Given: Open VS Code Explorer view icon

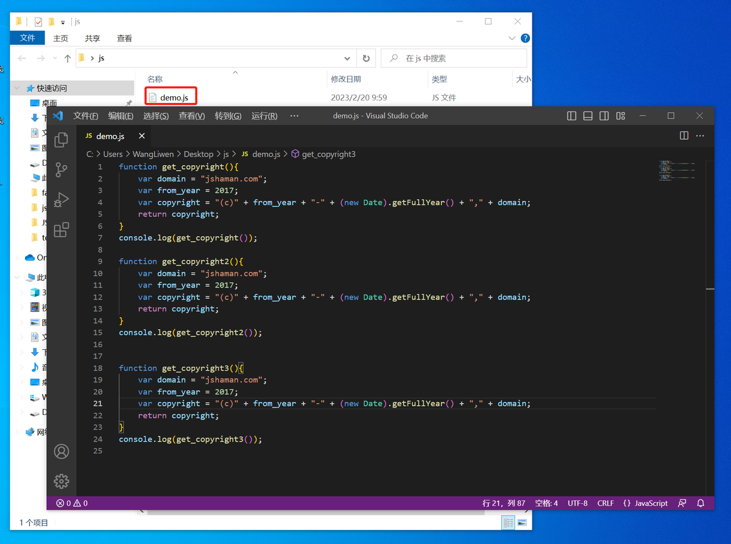Looking at the screenshot, I should 61,140.
